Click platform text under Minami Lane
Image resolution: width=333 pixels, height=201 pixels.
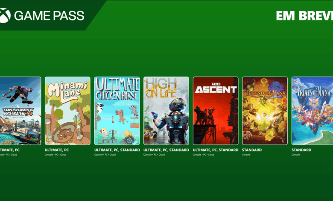55,155
